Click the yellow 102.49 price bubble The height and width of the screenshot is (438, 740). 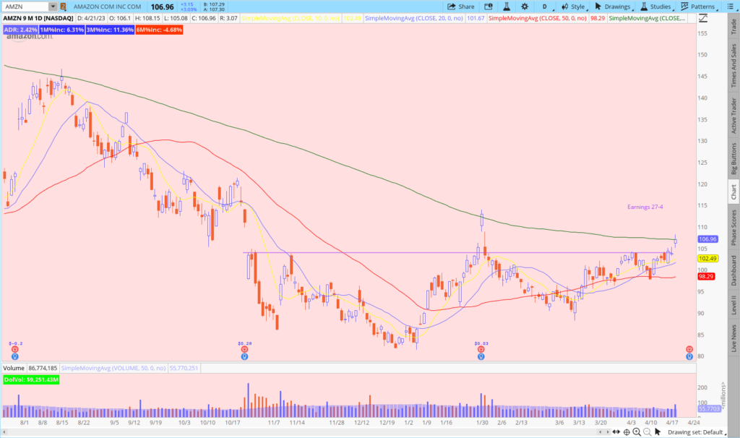[x=707, y=259]
